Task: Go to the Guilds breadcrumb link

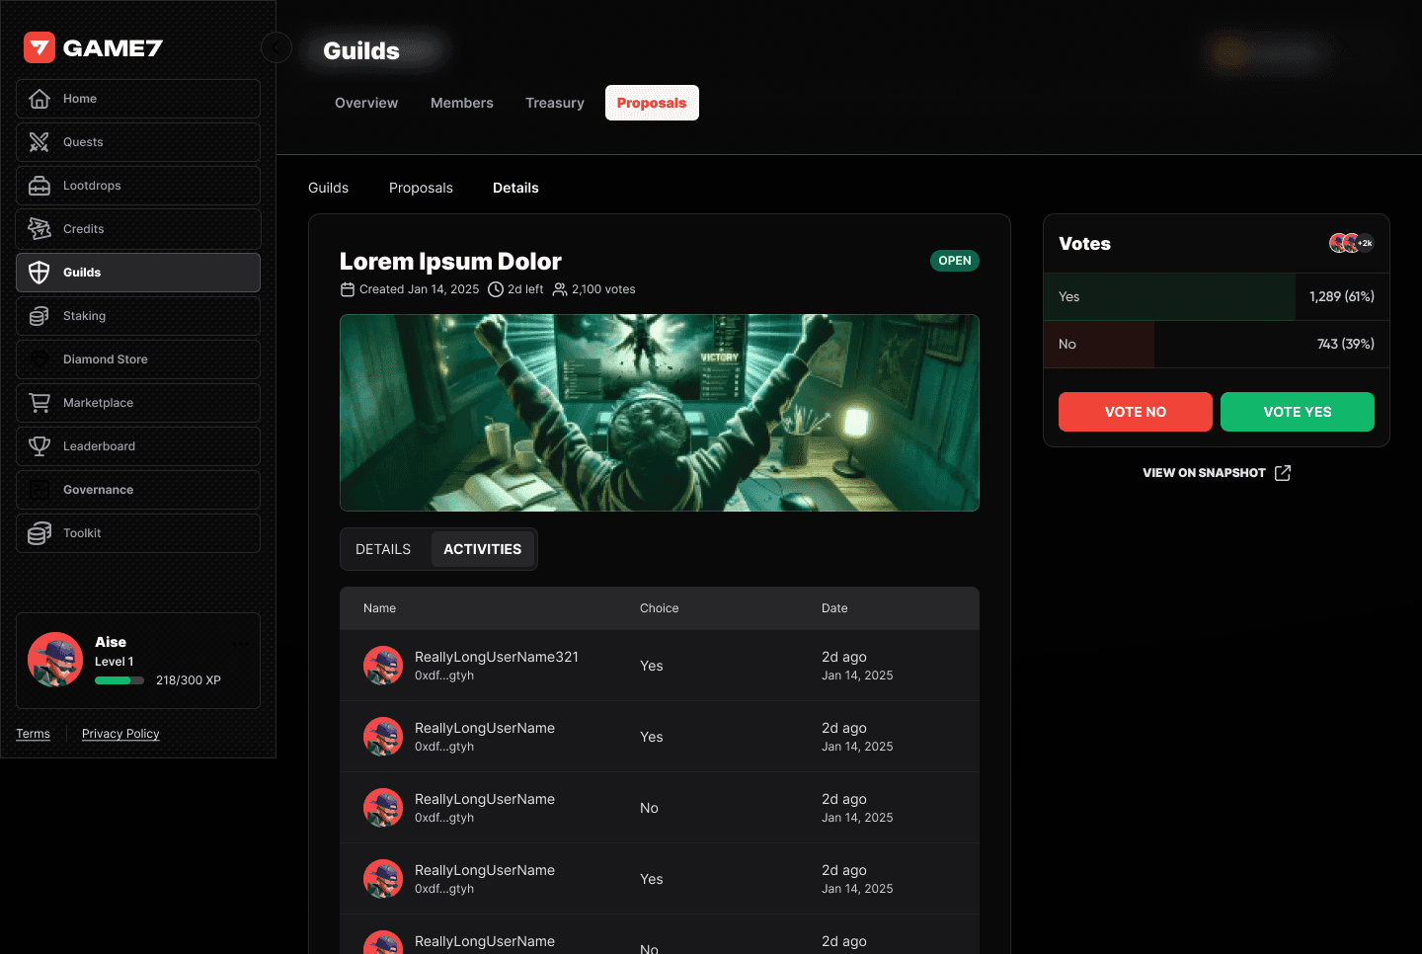Action: pos(329,188)
